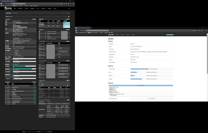Close the Squid Antivirus Status widget
This screenshot has width=208, height=133.
pos(69,100)
